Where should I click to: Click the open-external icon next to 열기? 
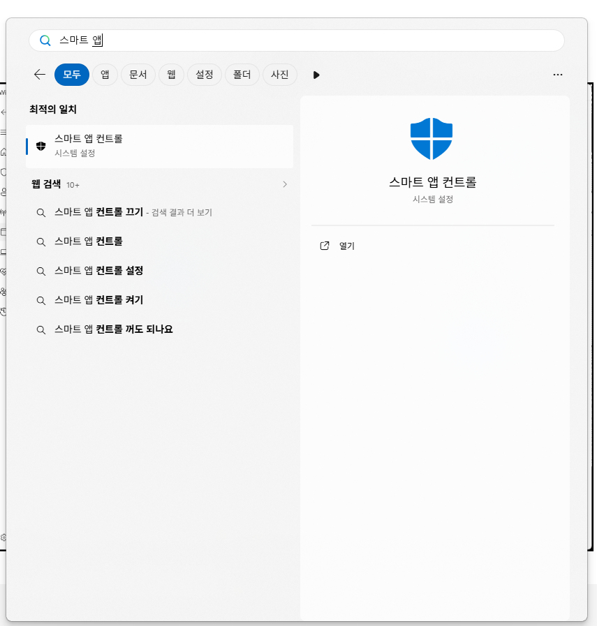pos(325,246)
